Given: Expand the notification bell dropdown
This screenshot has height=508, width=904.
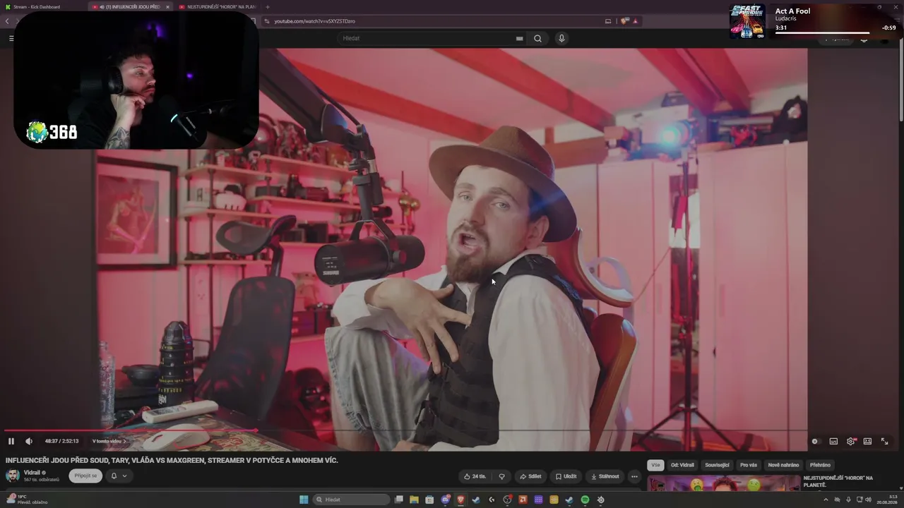Looking at the screenshot, I should tap(119, 476).
